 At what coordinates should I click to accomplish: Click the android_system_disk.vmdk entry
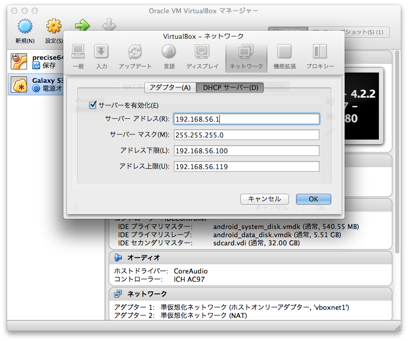[x=286, y=226]
